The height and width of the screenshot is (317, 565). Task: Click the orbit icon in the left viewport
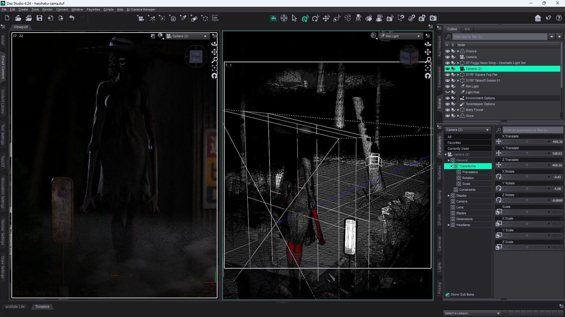tap(215, 44)
